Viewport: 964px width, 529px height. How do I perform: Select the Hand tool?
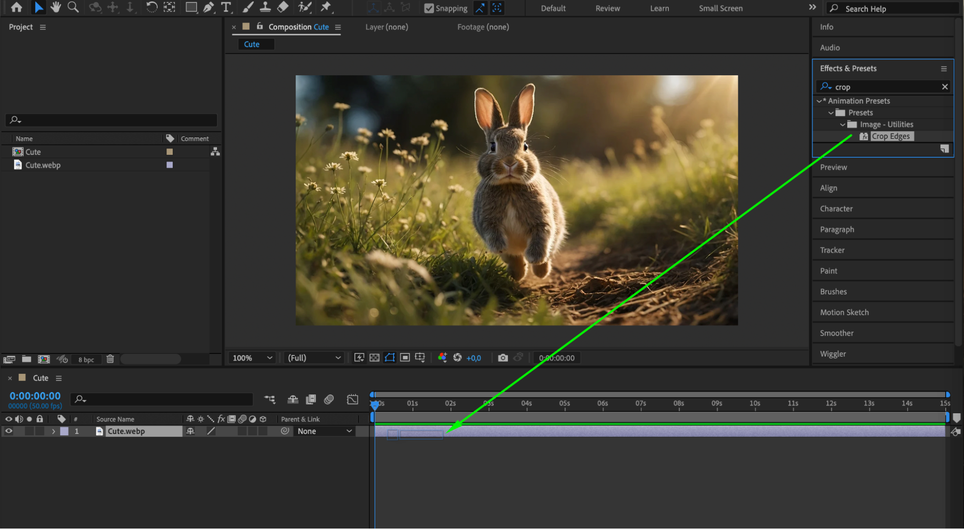(x=56, y=7)
